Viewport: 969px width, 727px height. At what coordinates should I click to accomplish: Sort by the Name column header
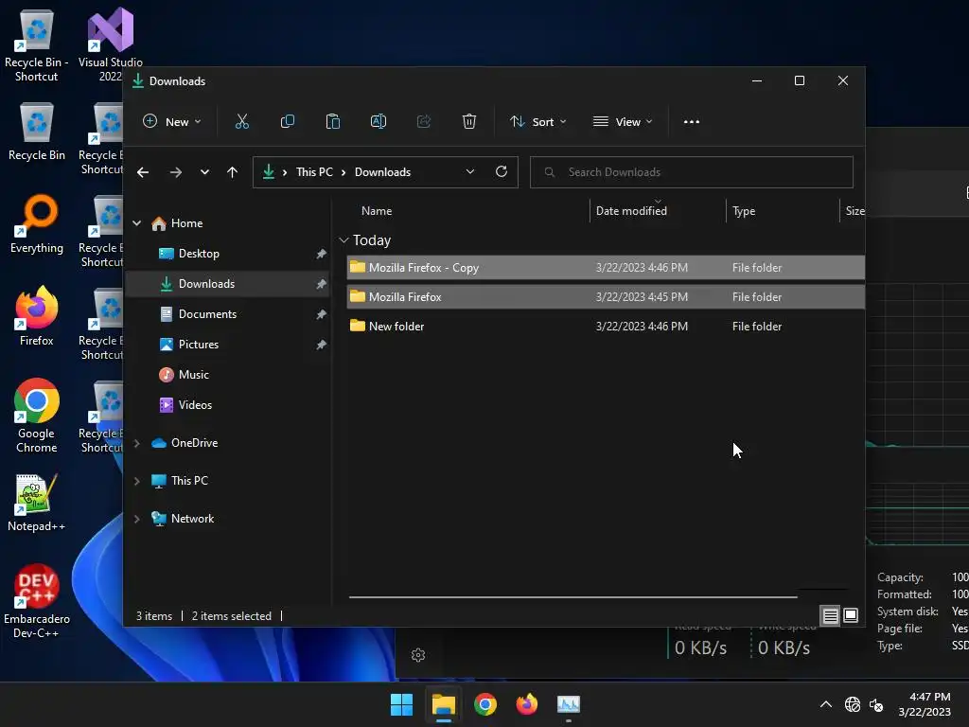pyautogui.click(x=377, y=211)
